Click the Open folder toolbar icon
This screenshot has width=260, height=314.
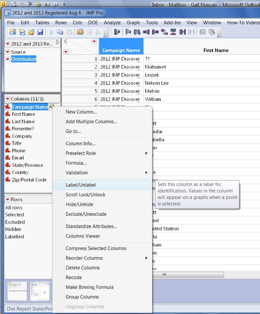(x=31, y=32)
